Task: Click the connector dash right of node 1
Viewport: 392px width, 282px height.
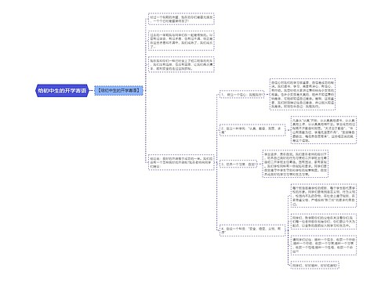Action: (x=267, y=95)
